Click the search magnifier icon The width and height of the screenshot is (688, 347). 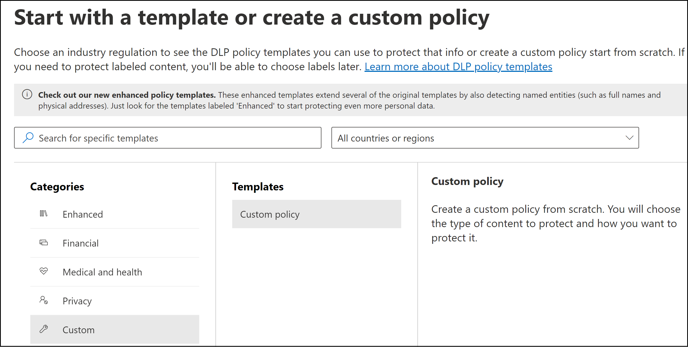[28, 138]
